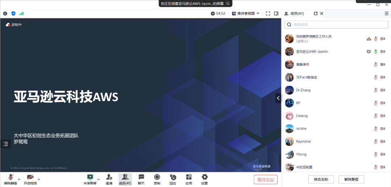Click the 录制 record button
The width and height of the screenshot is (391, 187).
coord(157,179)
